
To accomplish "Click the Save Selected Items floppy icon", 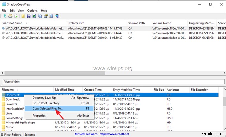I will tap(28, 16).
